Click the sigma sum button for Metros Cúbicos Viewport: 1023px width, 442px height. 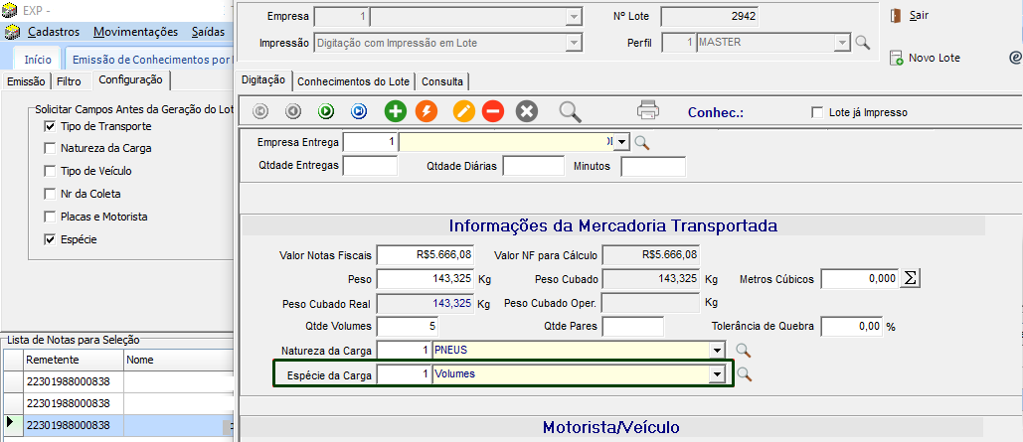910,278
